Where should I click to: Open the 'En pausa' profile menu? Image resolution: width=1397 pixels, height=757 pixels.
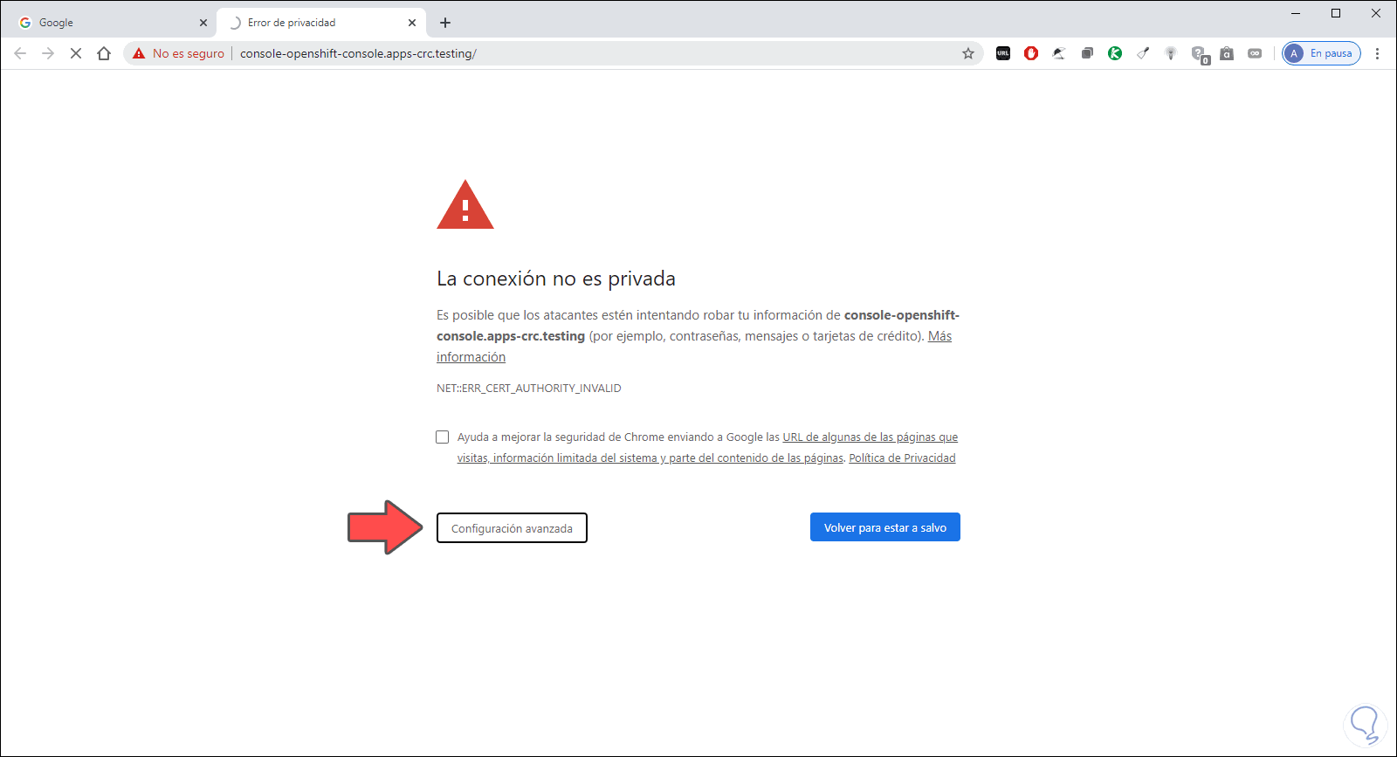[1321, 53]
